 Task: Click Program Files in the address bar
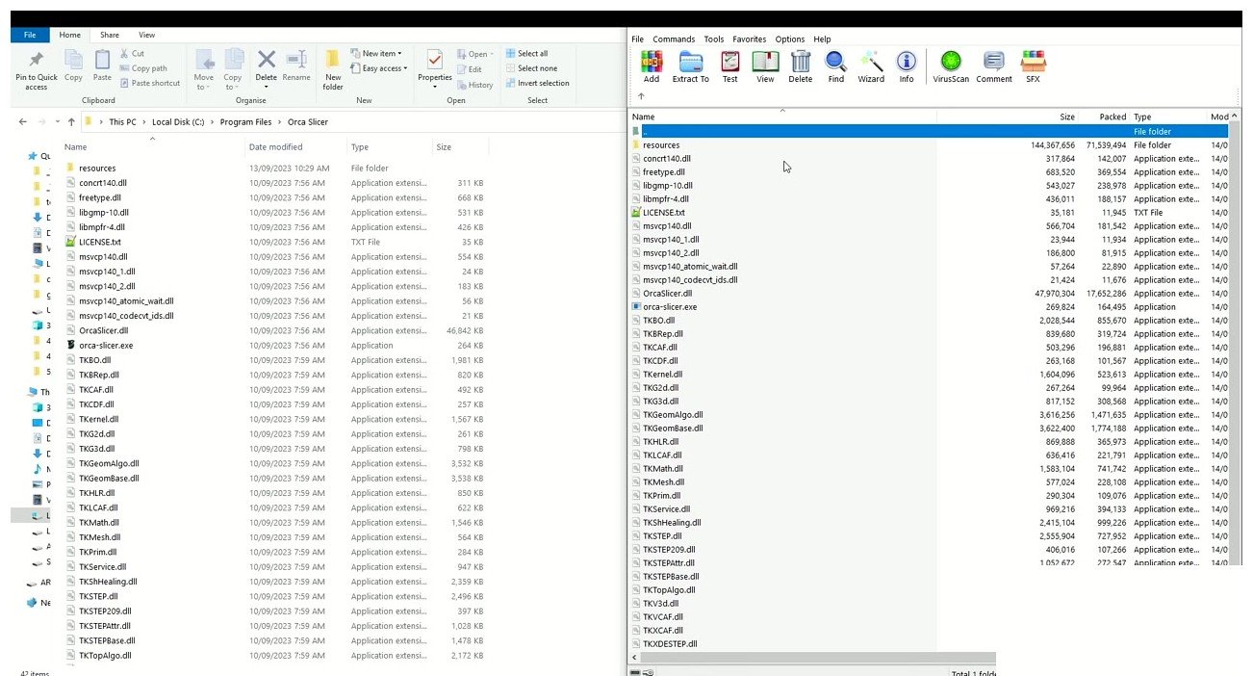(x=245, y=122)
